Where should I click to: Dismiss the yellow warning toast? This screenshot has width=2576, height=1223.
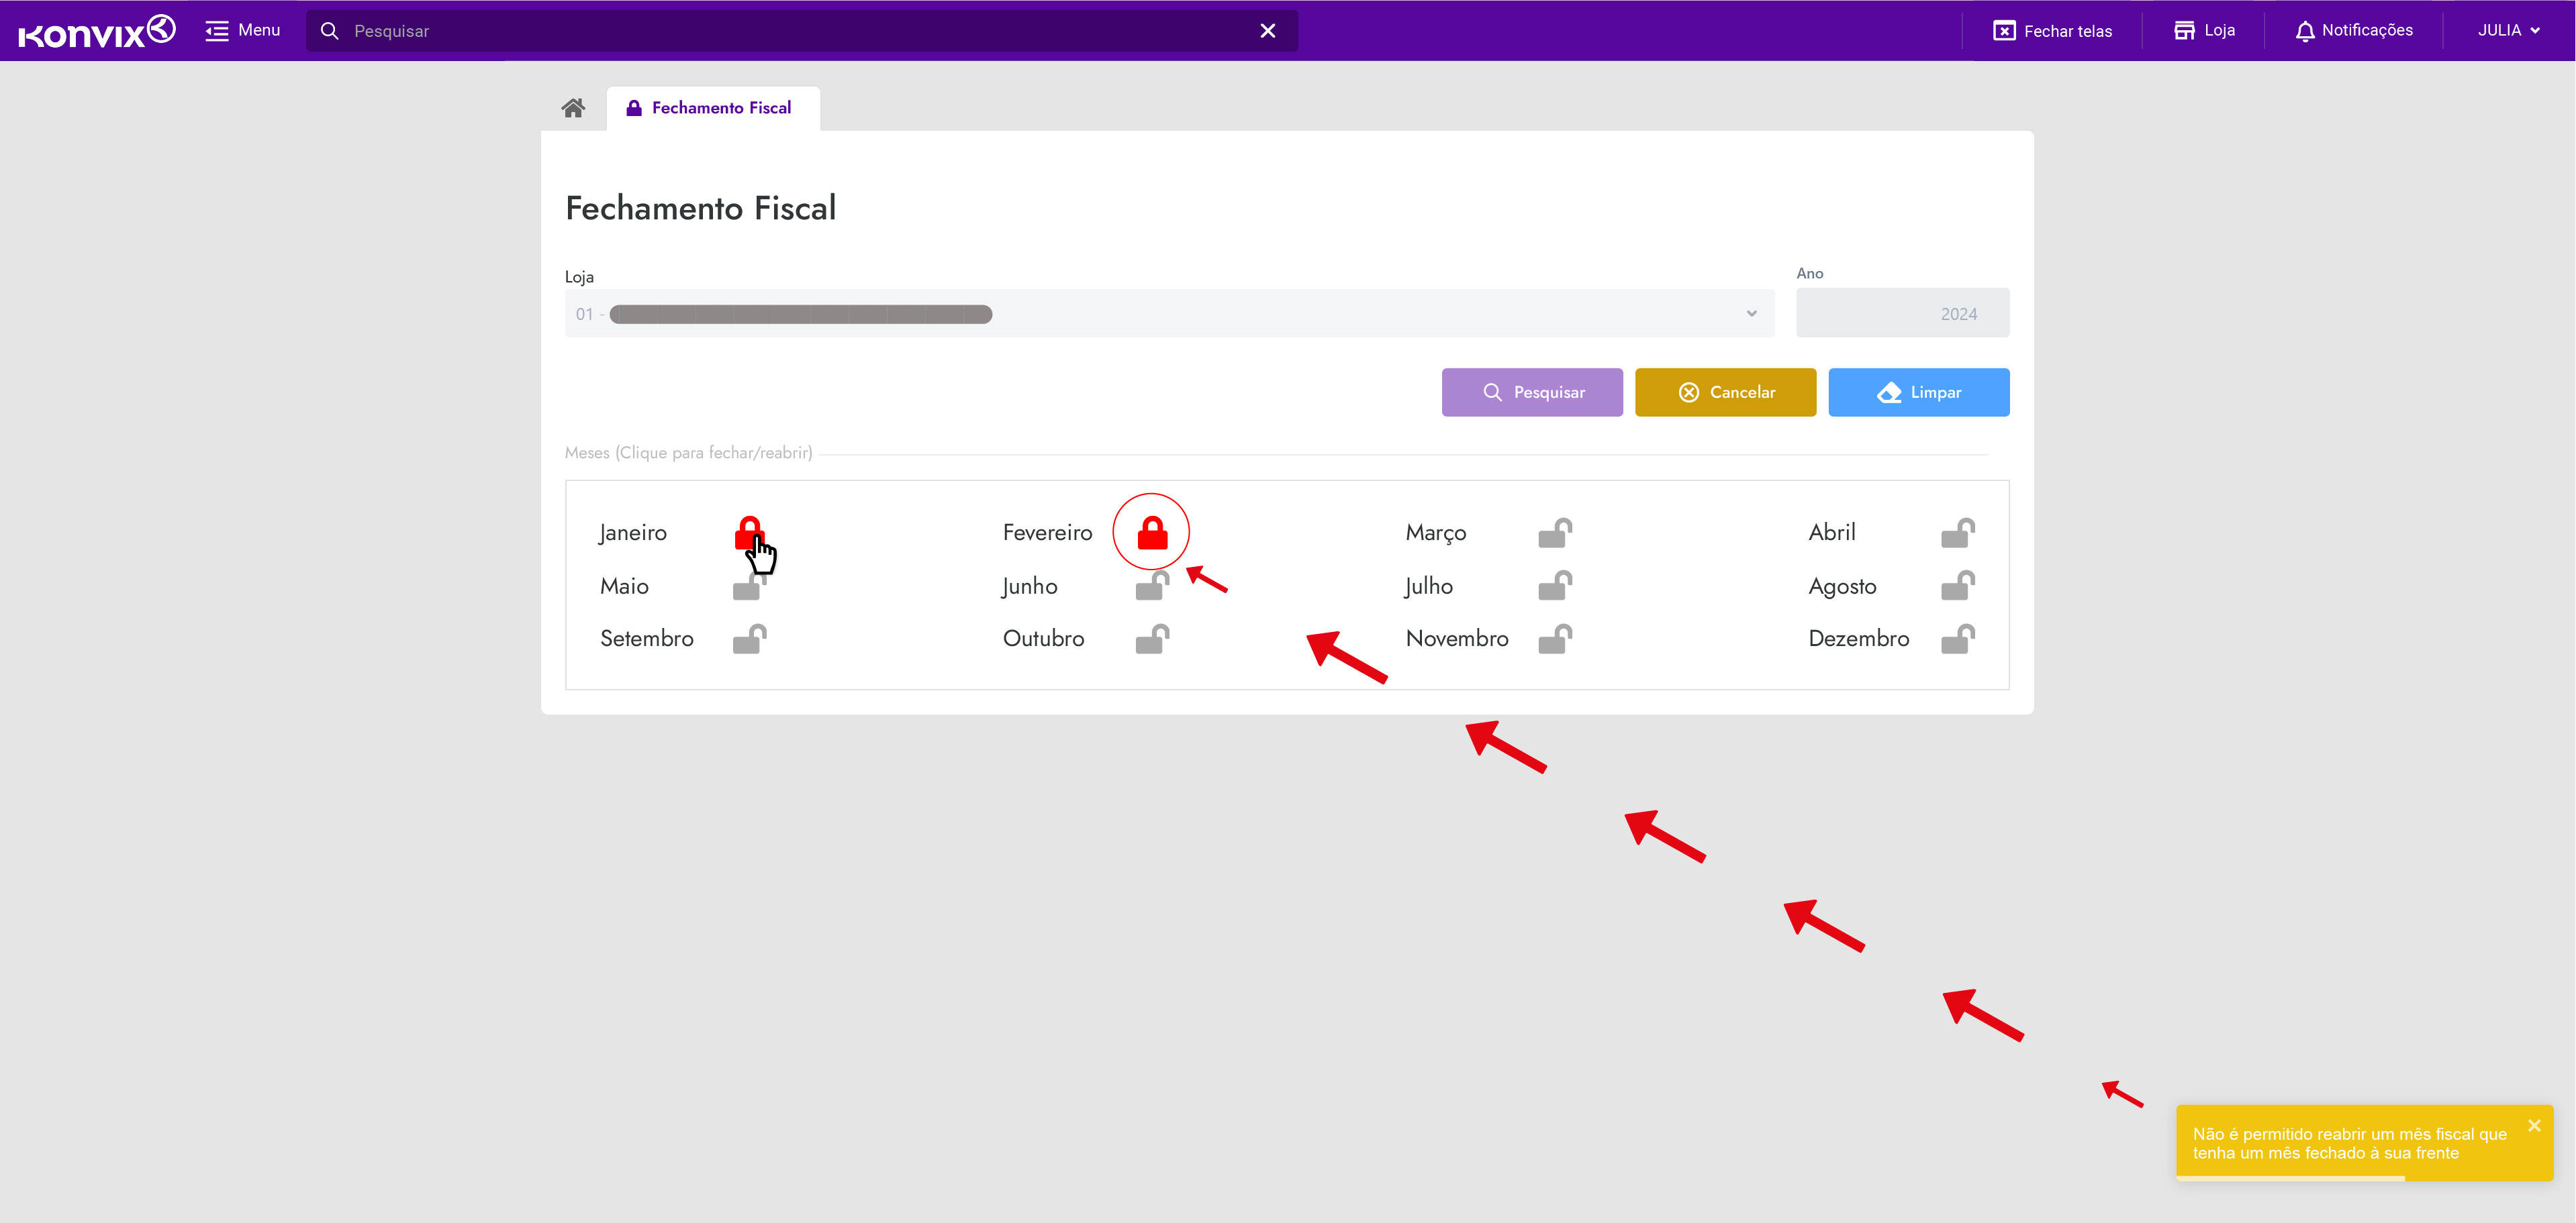click(x=2533, y=1126)
